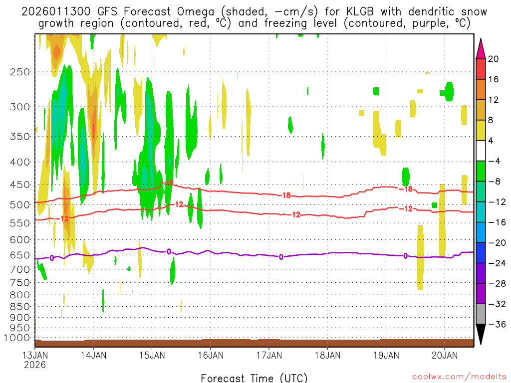Click the red -12 contour label near 19JAN
Image resolution: width=511 pixels, height=383 pixels.
point(406,209)
